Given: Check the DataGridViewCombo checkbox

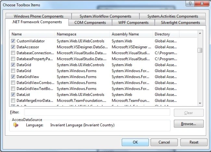Looking at the screenshot, I should click(13, 83).
